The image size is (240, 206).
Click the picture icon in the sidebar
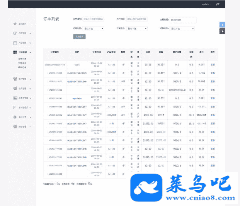pyautogui.click(x=15, y=98)
